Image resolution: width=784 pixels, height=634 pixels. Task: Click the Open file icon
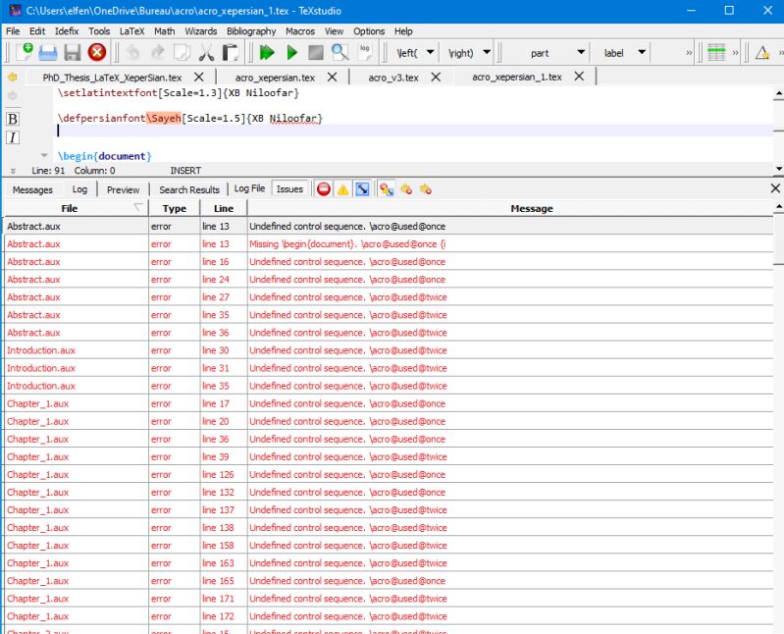[x=48, y=52]
